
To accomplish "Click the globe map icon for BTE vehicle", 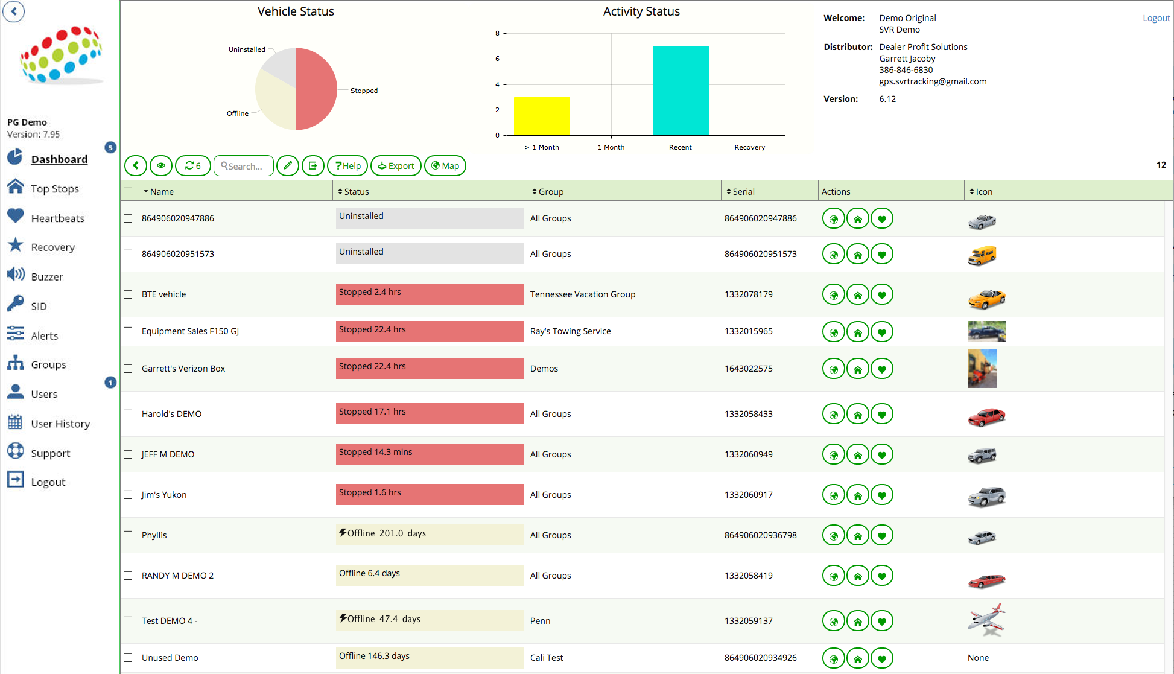I will coord(833,294).
